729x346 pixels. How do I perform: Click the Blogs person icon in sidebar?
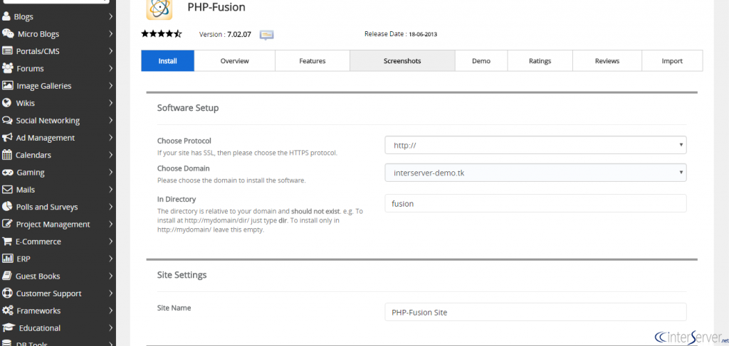tap(6, 17)
